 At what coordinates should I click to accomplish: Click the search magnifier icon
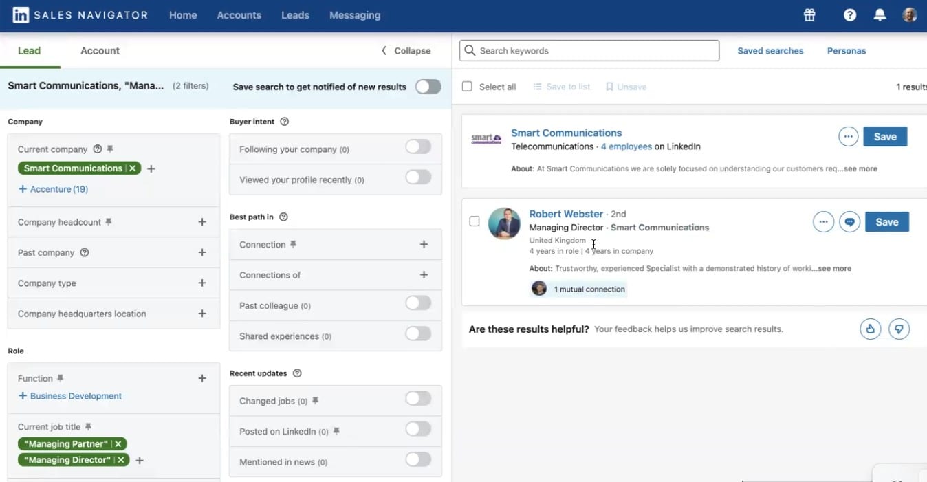point(470,50)
